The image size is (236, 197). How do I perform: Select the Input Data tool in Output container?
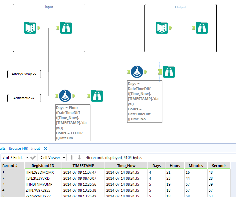tap(162, 28)
